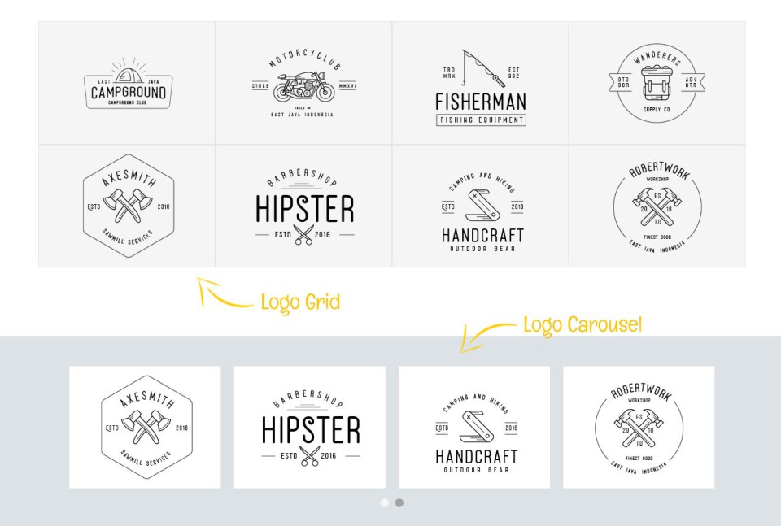Image resolution: width=781 pixels, height=526 pixels.
Task: Open the Hipster slide in the carousel
Action: pos(310,428)
